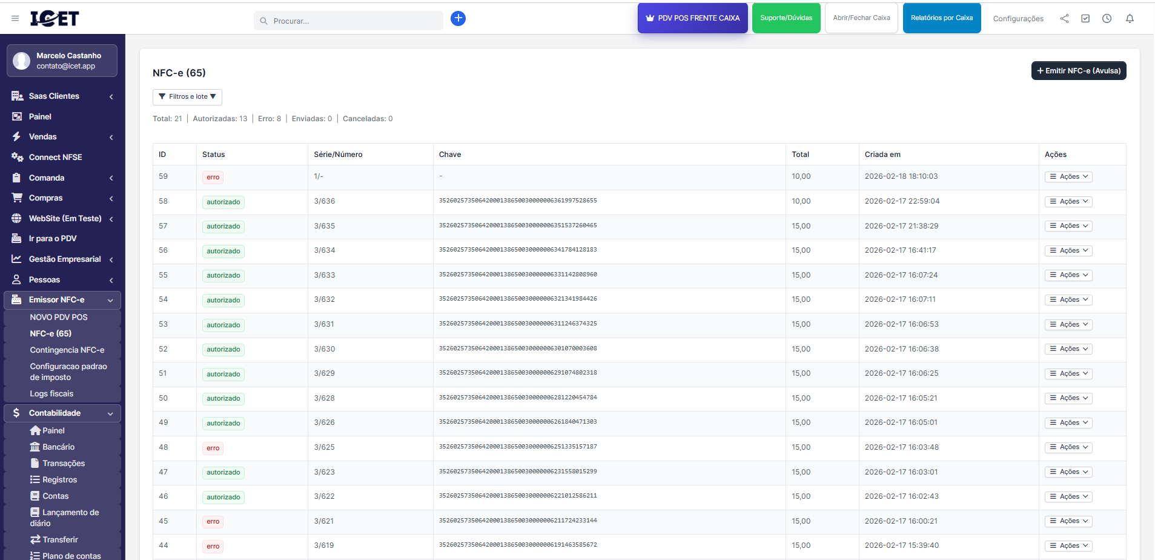
Task: Open the notifications bell icon
Action: [1130, 19]
